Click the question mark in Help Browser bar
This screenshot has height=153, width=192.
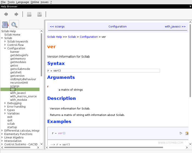click(190, 7)
